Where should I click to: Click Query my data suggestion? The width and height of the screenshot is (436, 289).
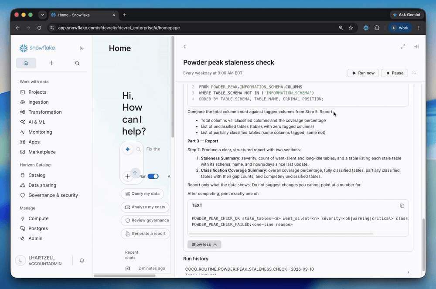pyautogui.click(x=143, y=194)
